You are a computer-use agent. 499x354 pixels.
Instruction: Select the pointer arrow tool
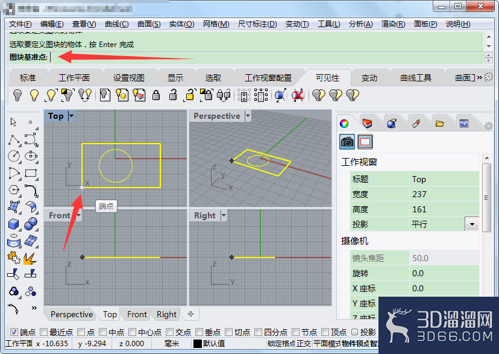coord(13,122)
